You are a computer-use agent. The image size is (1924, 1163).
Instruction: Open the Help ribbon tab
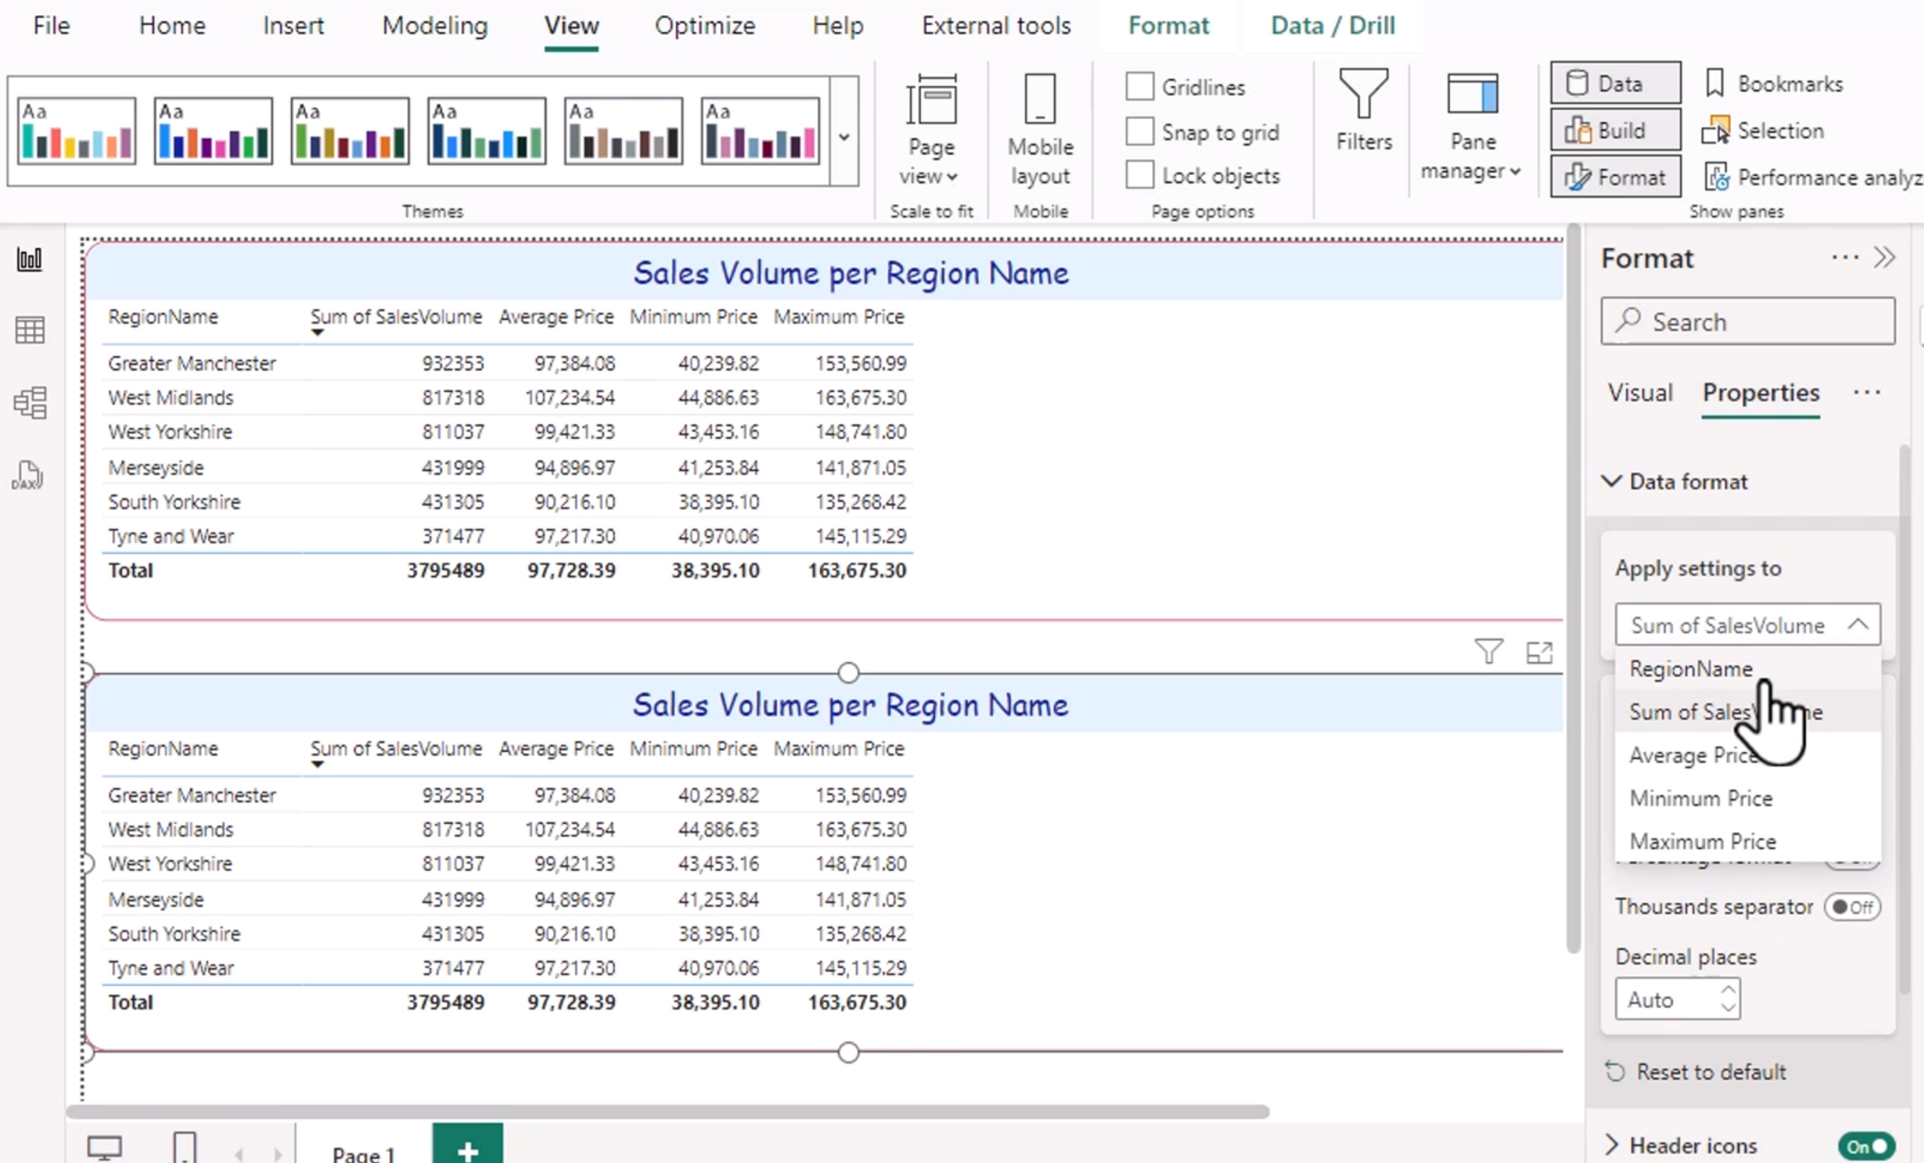tap(837, 26)
